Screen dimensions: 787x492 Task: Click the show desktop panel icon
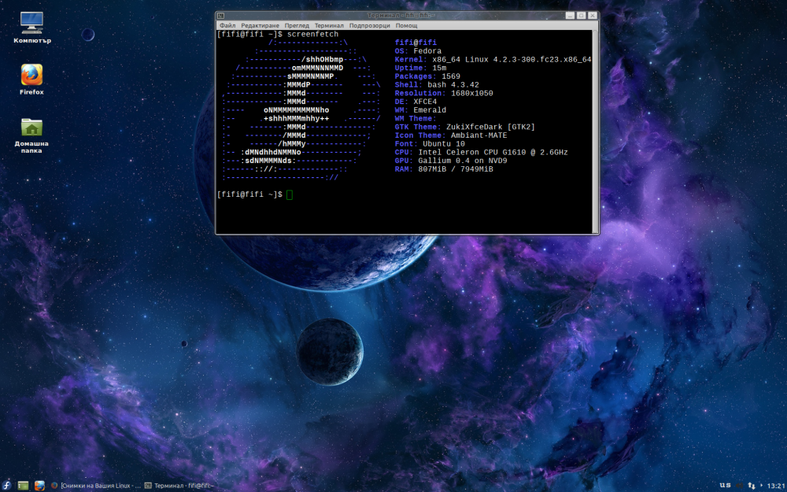[23, 486]
